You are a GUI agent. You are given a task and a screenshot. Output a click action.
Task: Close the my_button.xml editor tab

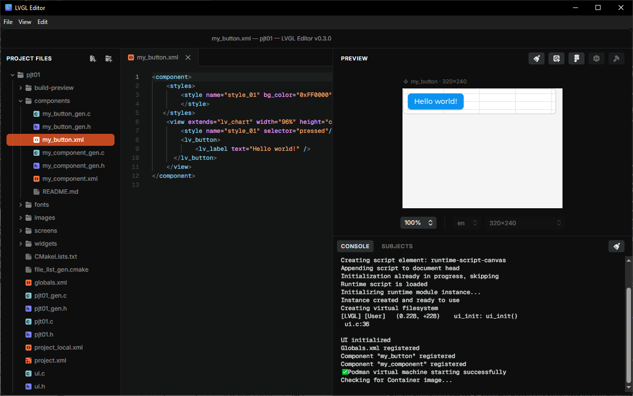[x=187, y=57]
